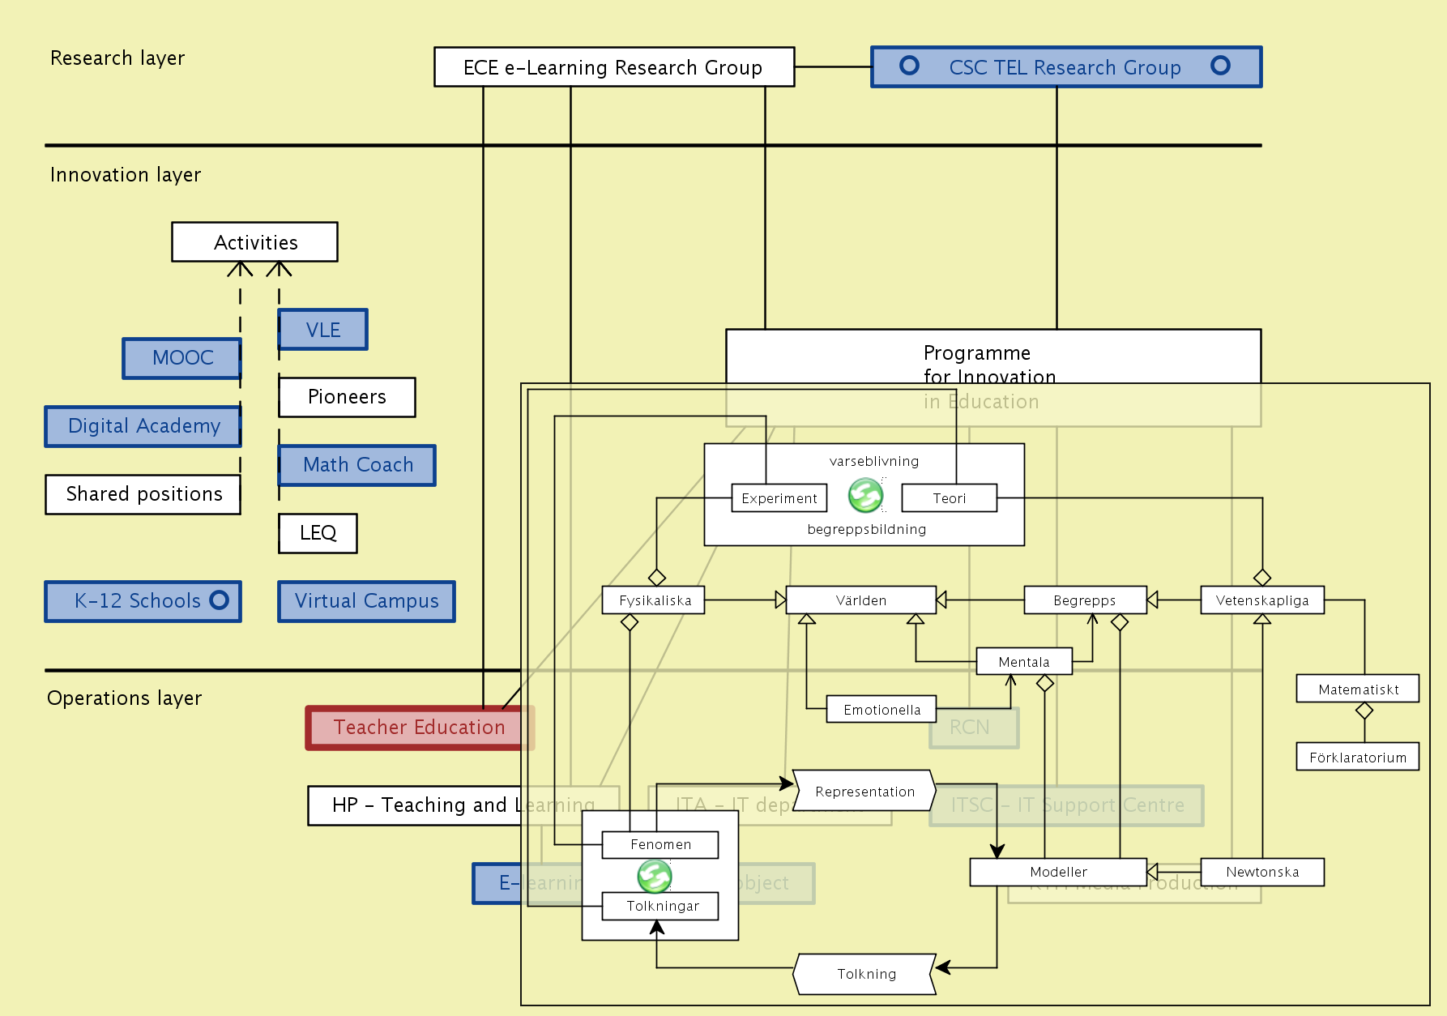Viewport: 1447px width, 1016px height.
Task: Select the red Teacher Education box
Action: pyautogui.click(x=418, y=728)
